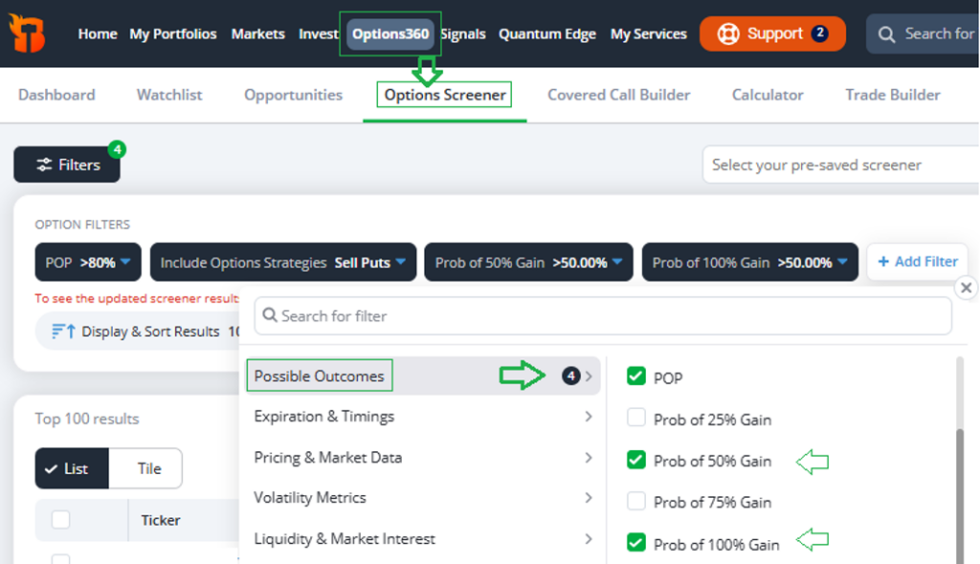The width and height of the screenshot is (980, 564).
Task: Focus the top Search for field
Action: [923, 33]
